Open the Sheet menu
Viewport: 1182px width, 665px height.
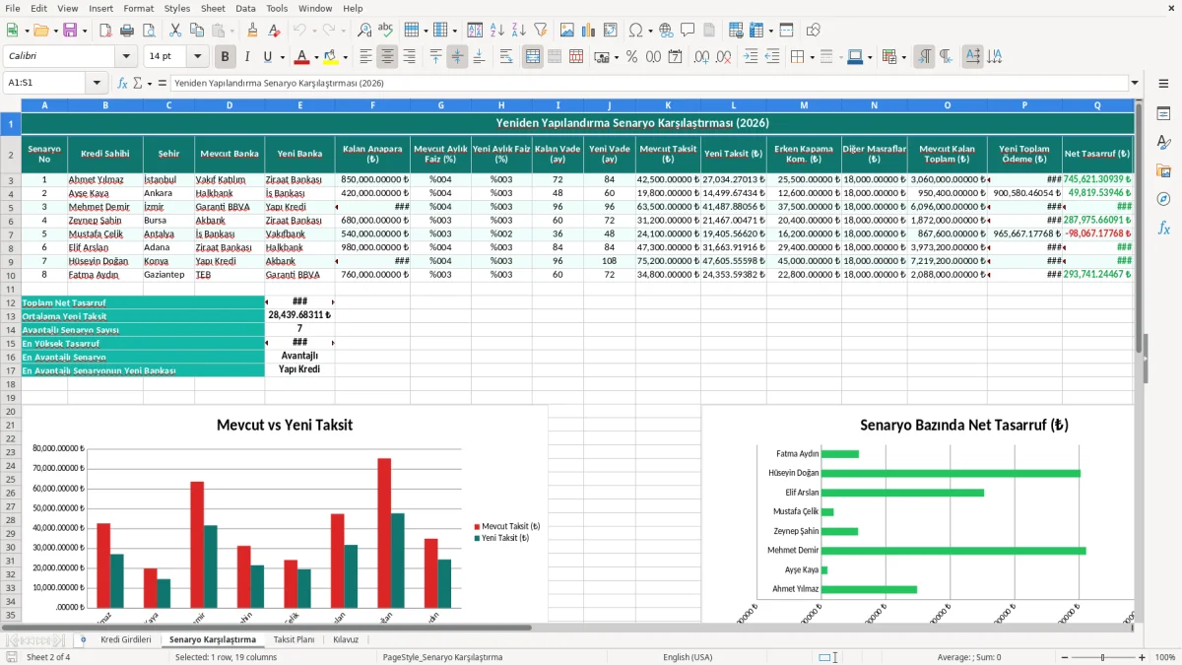[x=213, y=8]
